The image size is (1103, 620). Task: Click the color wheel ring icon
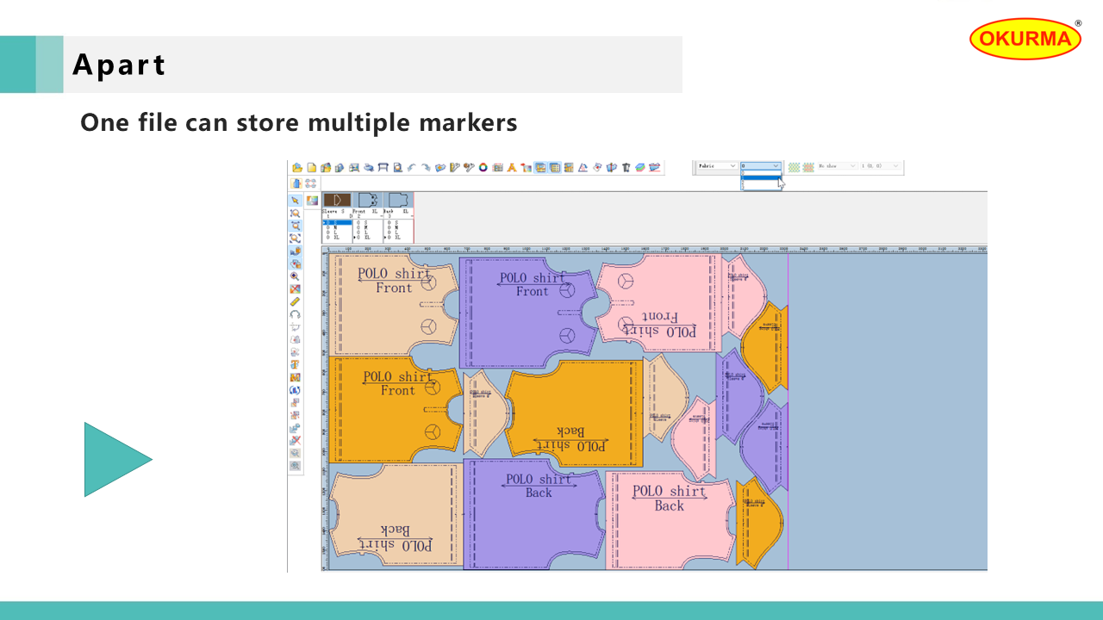pyautogui.click(x=483, y=167)
